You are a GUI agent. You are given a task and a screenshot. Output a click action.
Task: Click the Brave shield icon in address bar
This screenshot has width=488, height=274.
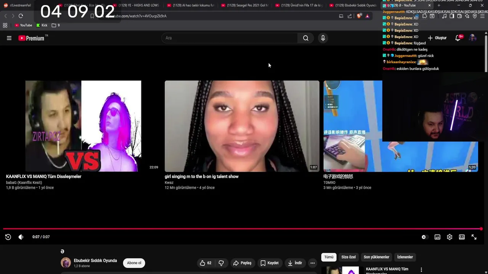point(359,16)
